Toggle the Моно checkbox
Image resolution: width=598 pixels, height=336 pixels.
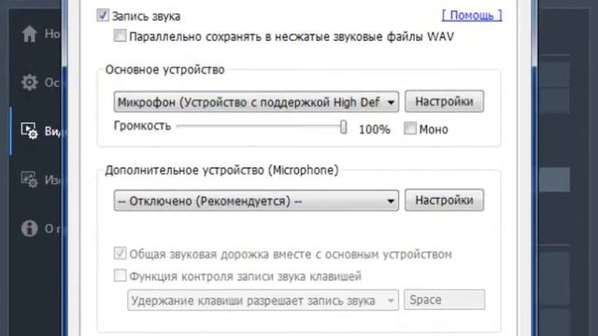click(x=410, y=129)
